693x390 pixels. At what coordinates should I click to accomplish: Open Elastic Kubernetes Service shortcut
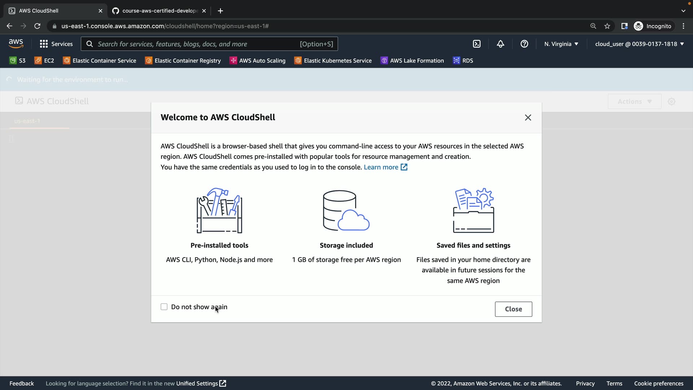tap(333, 61)
